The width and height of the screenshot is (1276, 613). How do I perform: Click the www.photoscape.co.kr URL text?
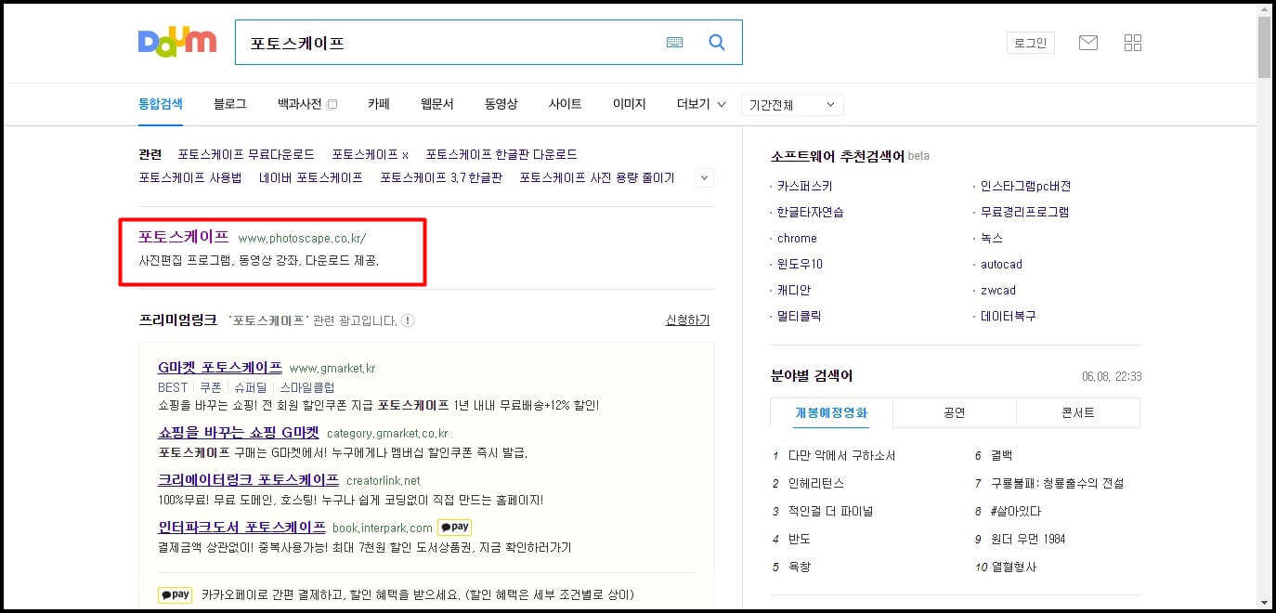click(302, 239)
